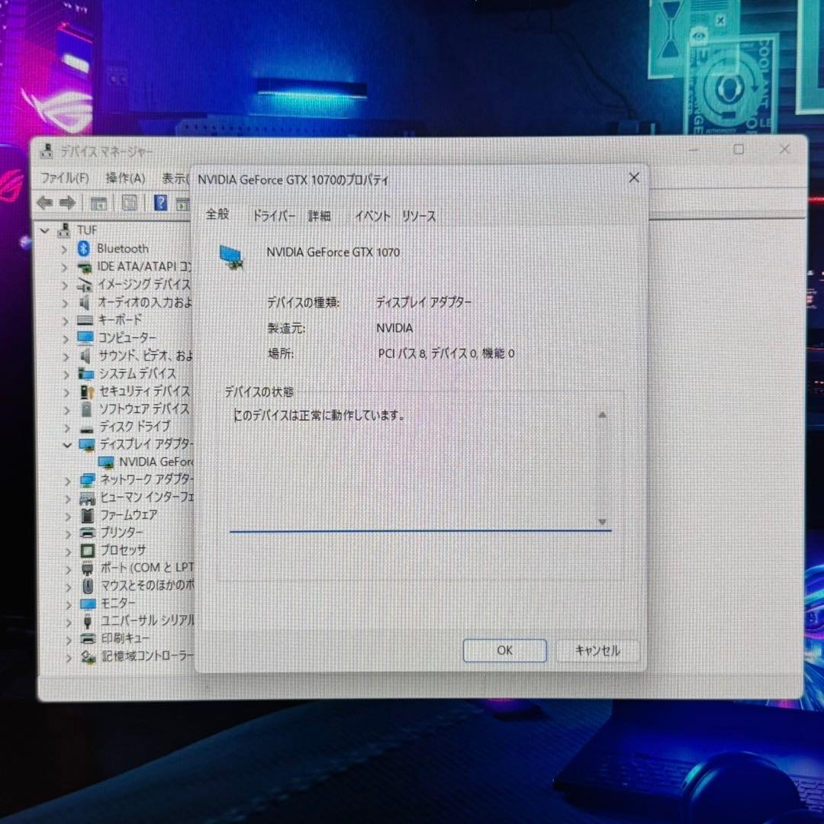
Task: Click the プロセッサ category icon
Action: click(86, 551)
